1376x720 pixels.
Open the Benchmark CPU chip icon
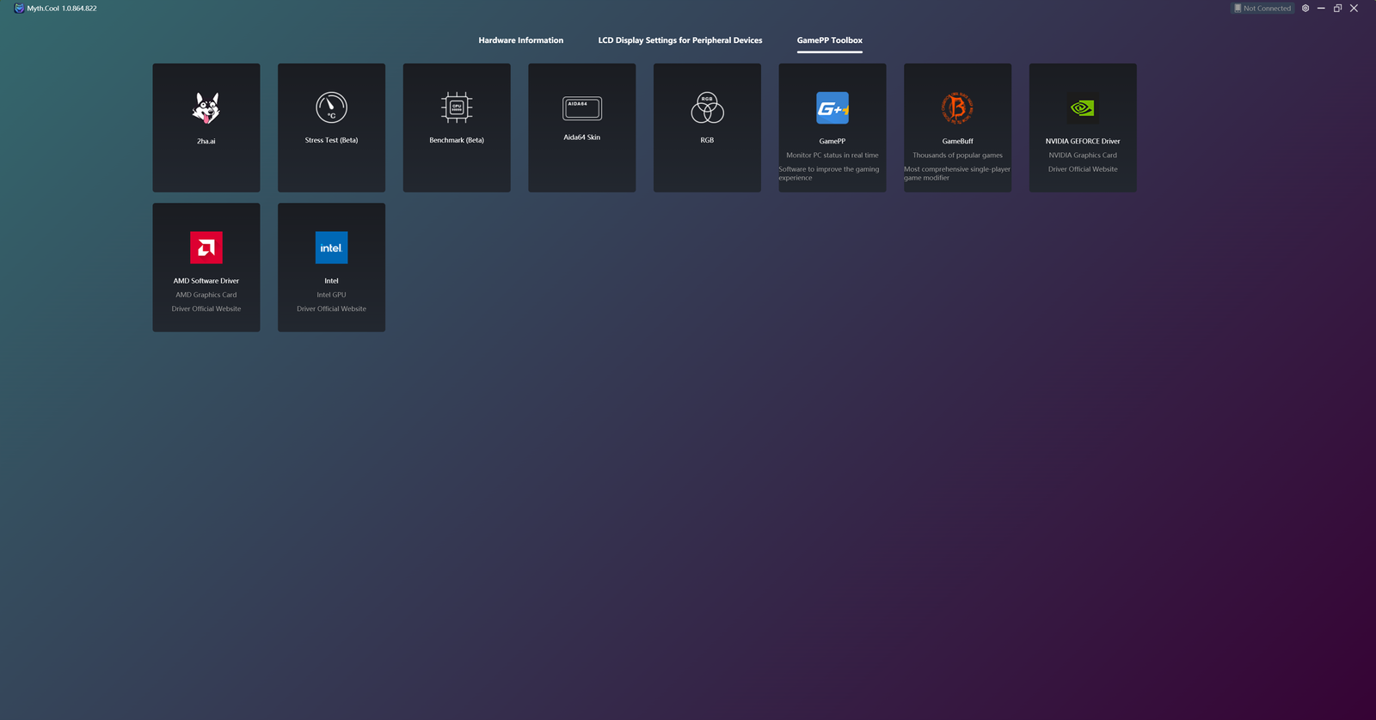pyautogui.click(x=457, y=107)
